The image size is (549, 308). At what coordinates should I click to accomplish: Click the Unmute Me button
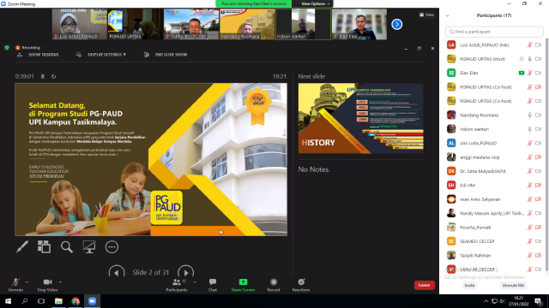513,285
